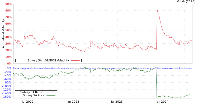198x105 pixels.
Task: Click the blue 0% label on lower chart axis
Action: tap(9, 68)
